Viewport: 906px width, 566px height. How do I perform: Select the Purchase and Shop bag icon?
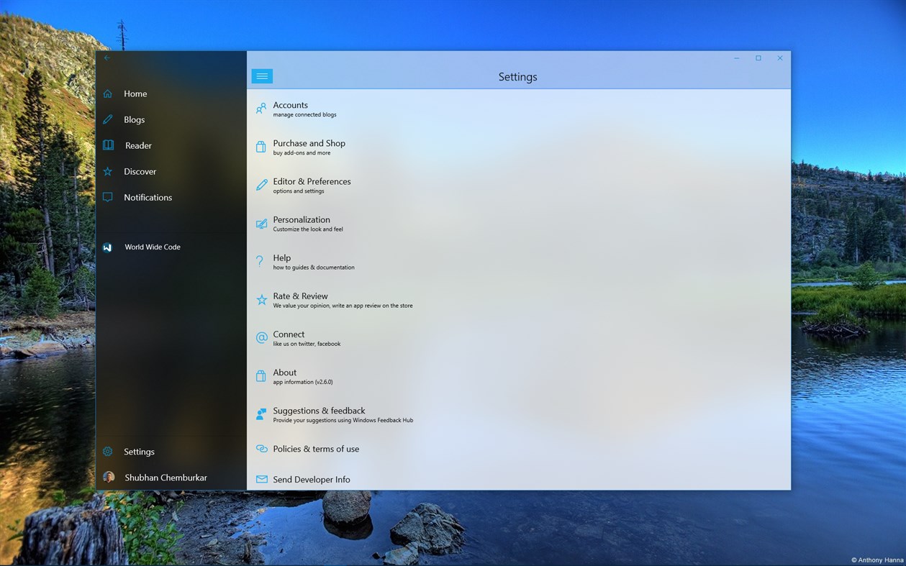point(261,147)
